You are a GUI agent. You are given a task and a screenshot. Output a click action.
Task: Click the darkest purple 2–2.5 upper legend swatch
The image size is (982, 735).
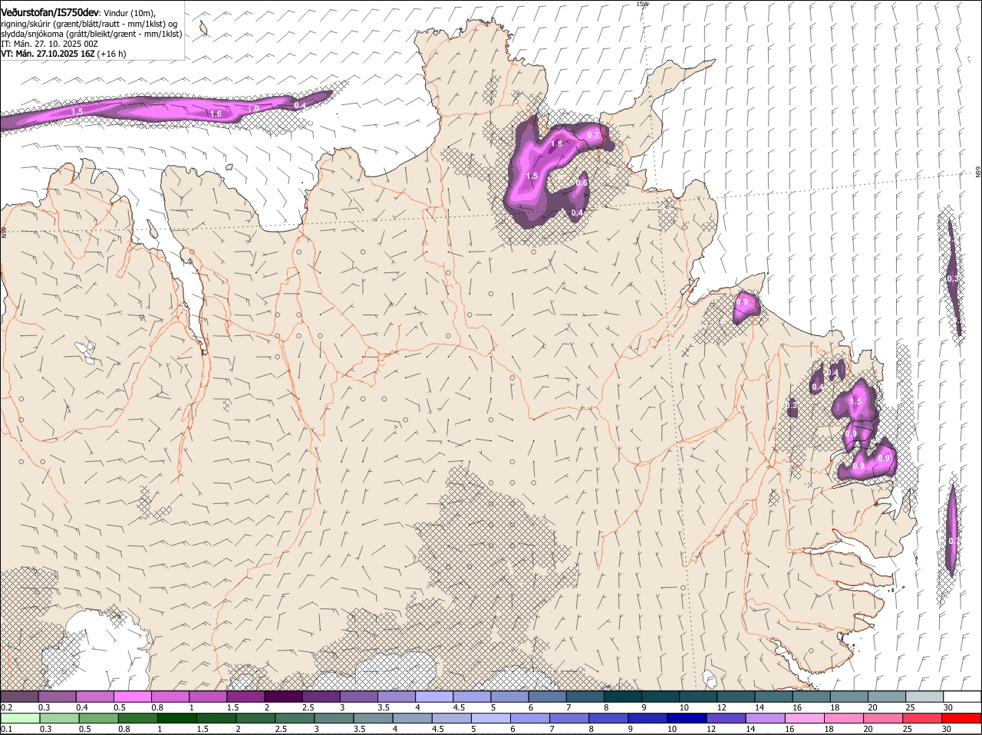coord(283,697)
